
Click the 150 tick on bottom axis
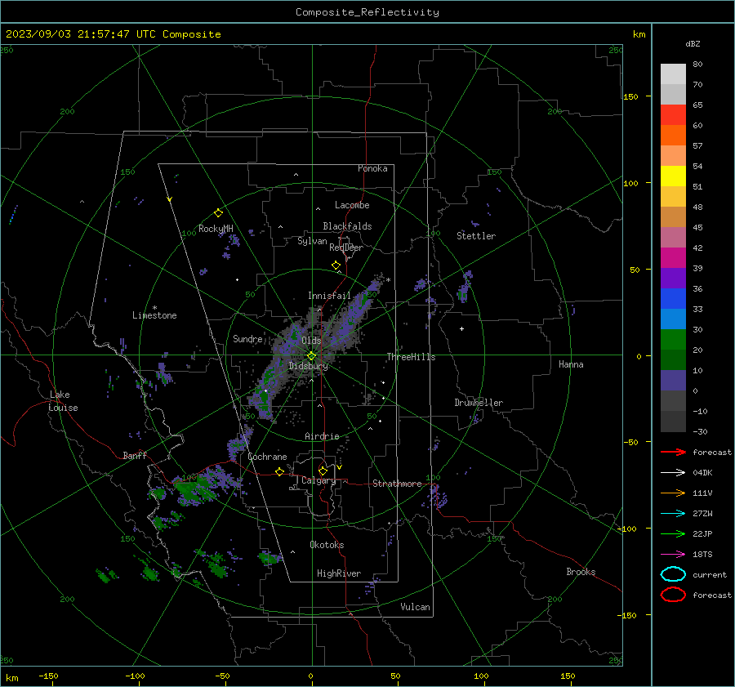pos(568,676)
